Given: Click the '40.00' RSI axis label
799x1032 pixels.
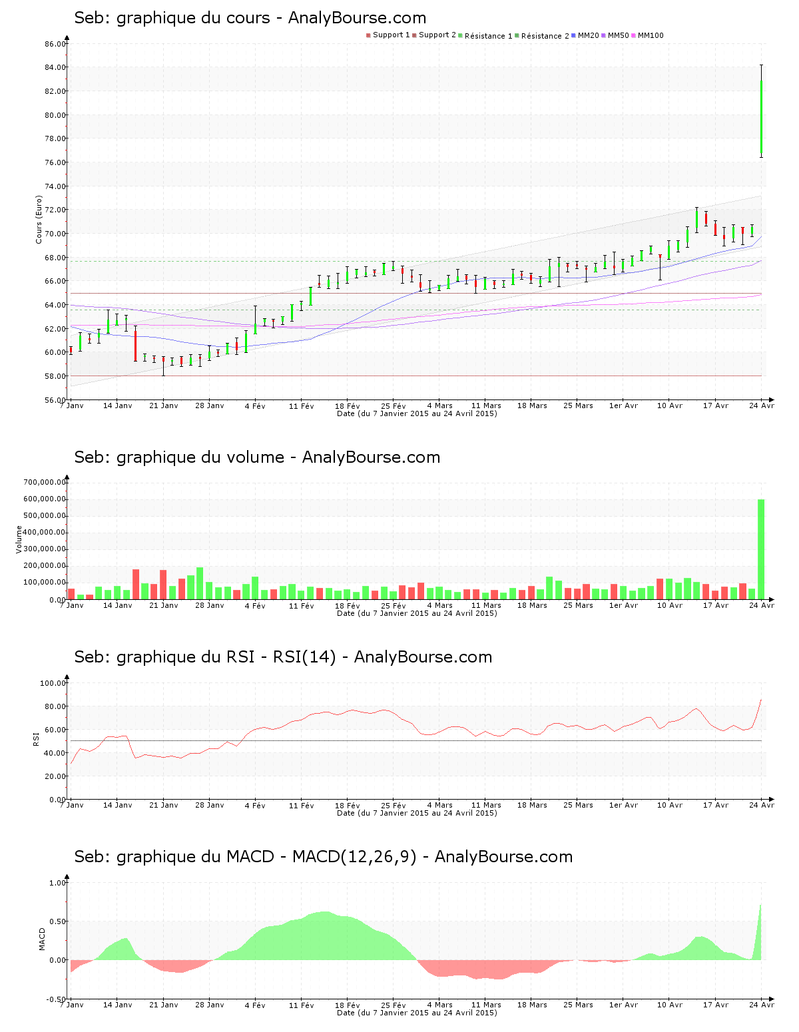Looking at the screenshot, I should click(55, 753).
